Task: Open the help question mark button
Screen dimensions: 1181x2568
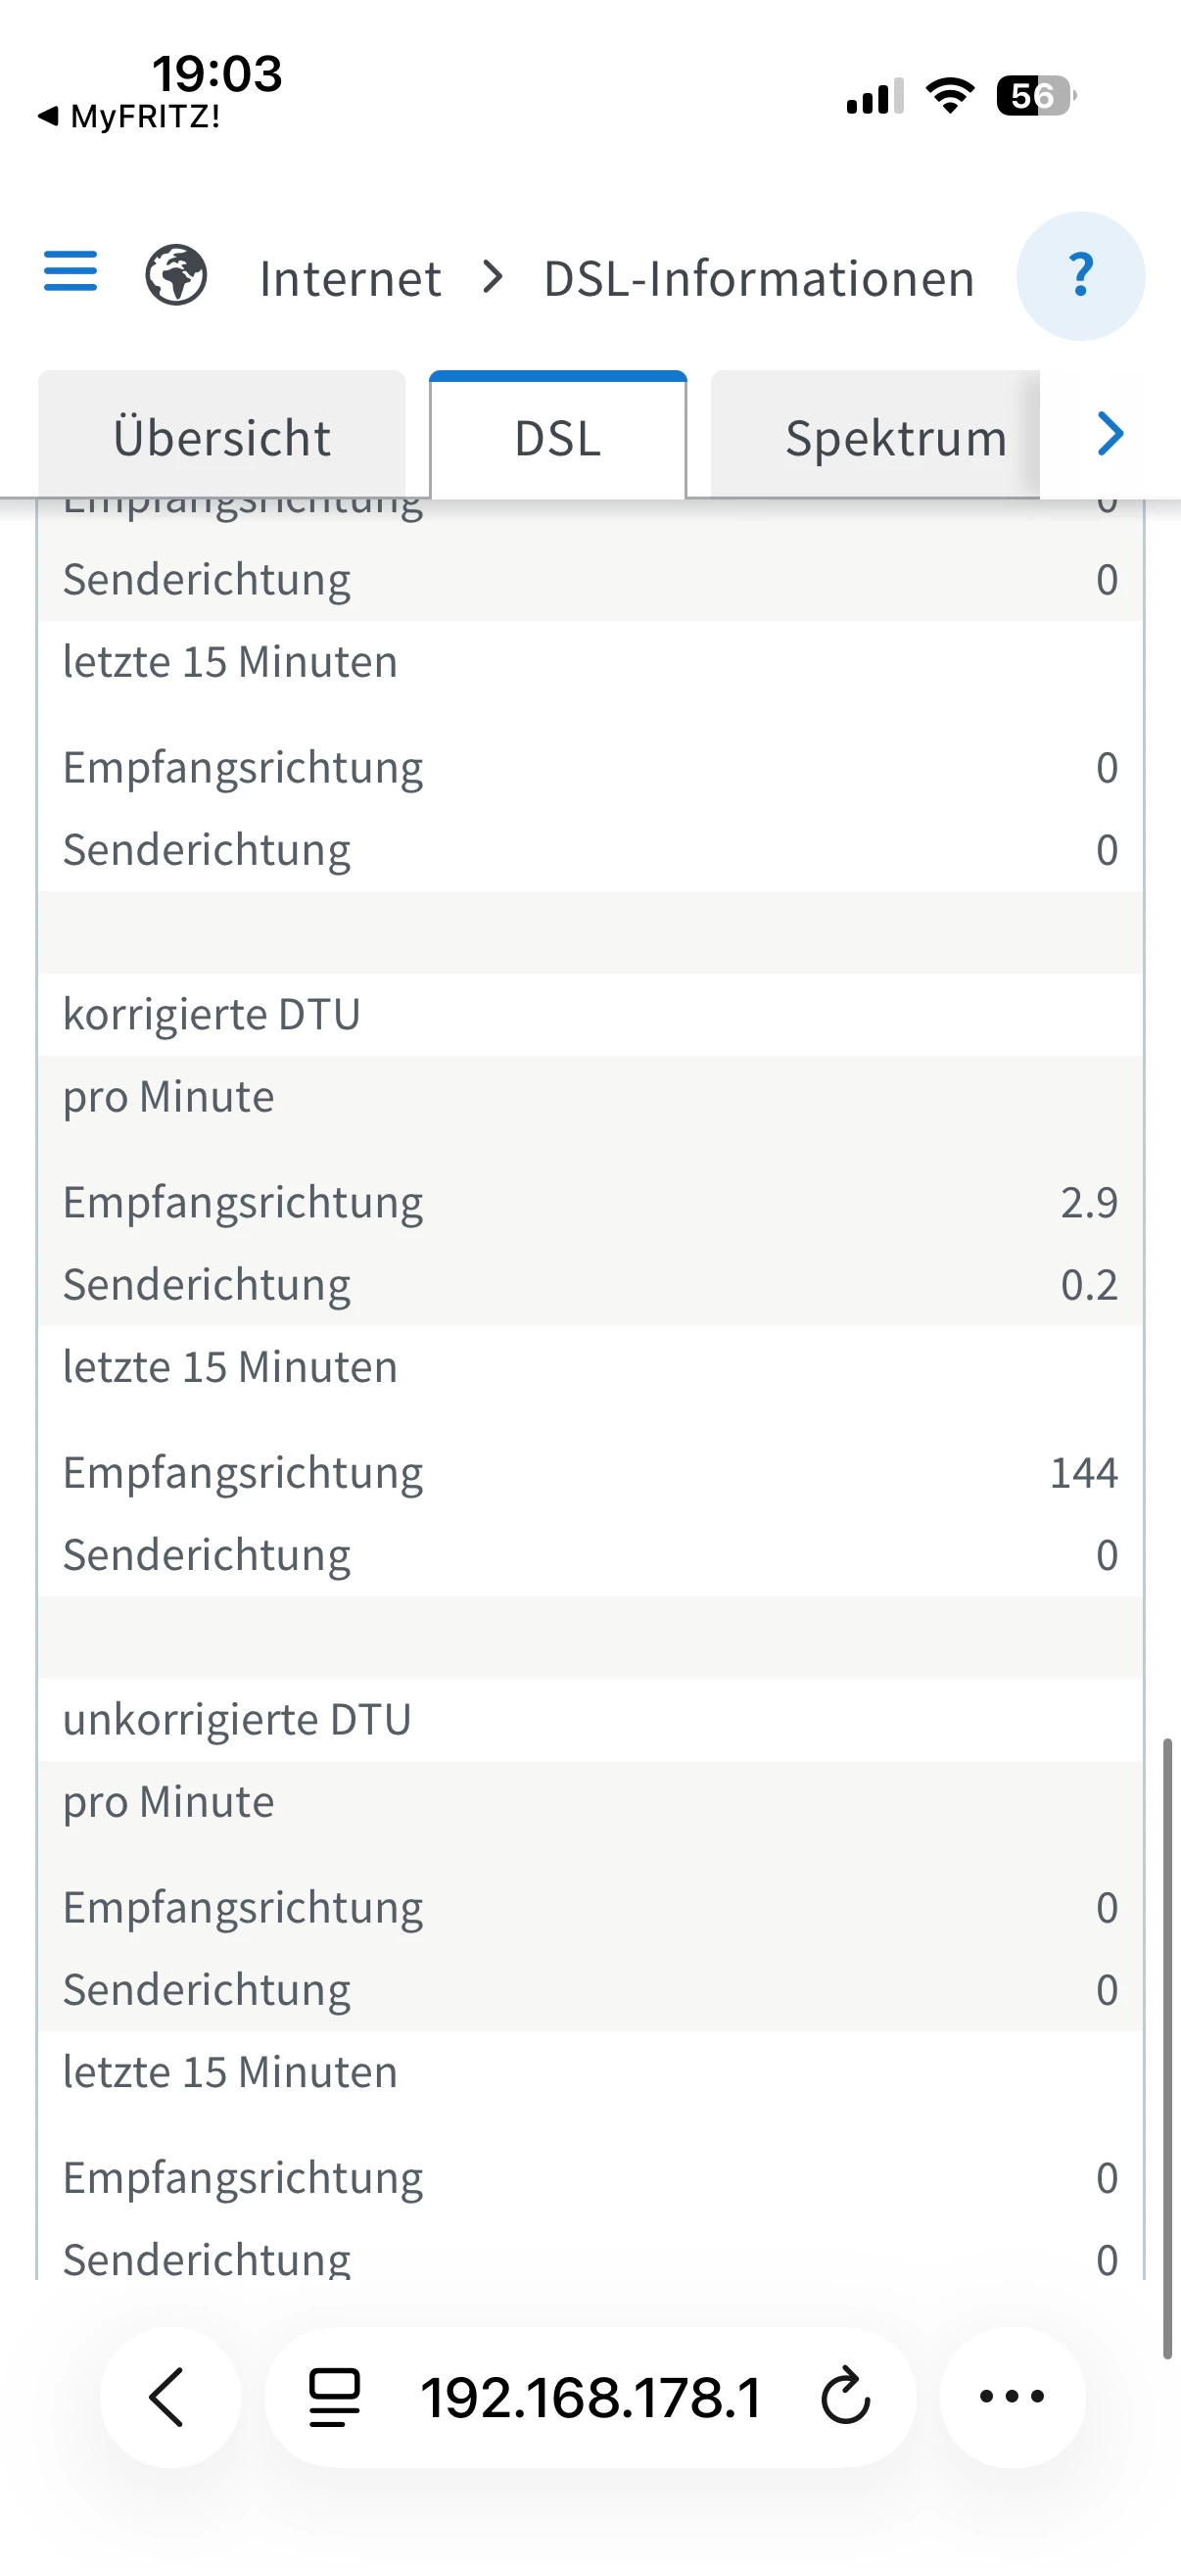Action: pyautogui.click(x=1079, y=276)
